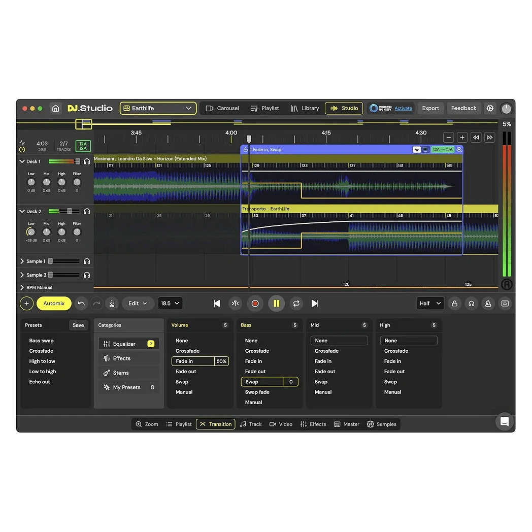Screen dimensions: 532x532
Task: Open the Equalizer transition category
Action: 128,343
